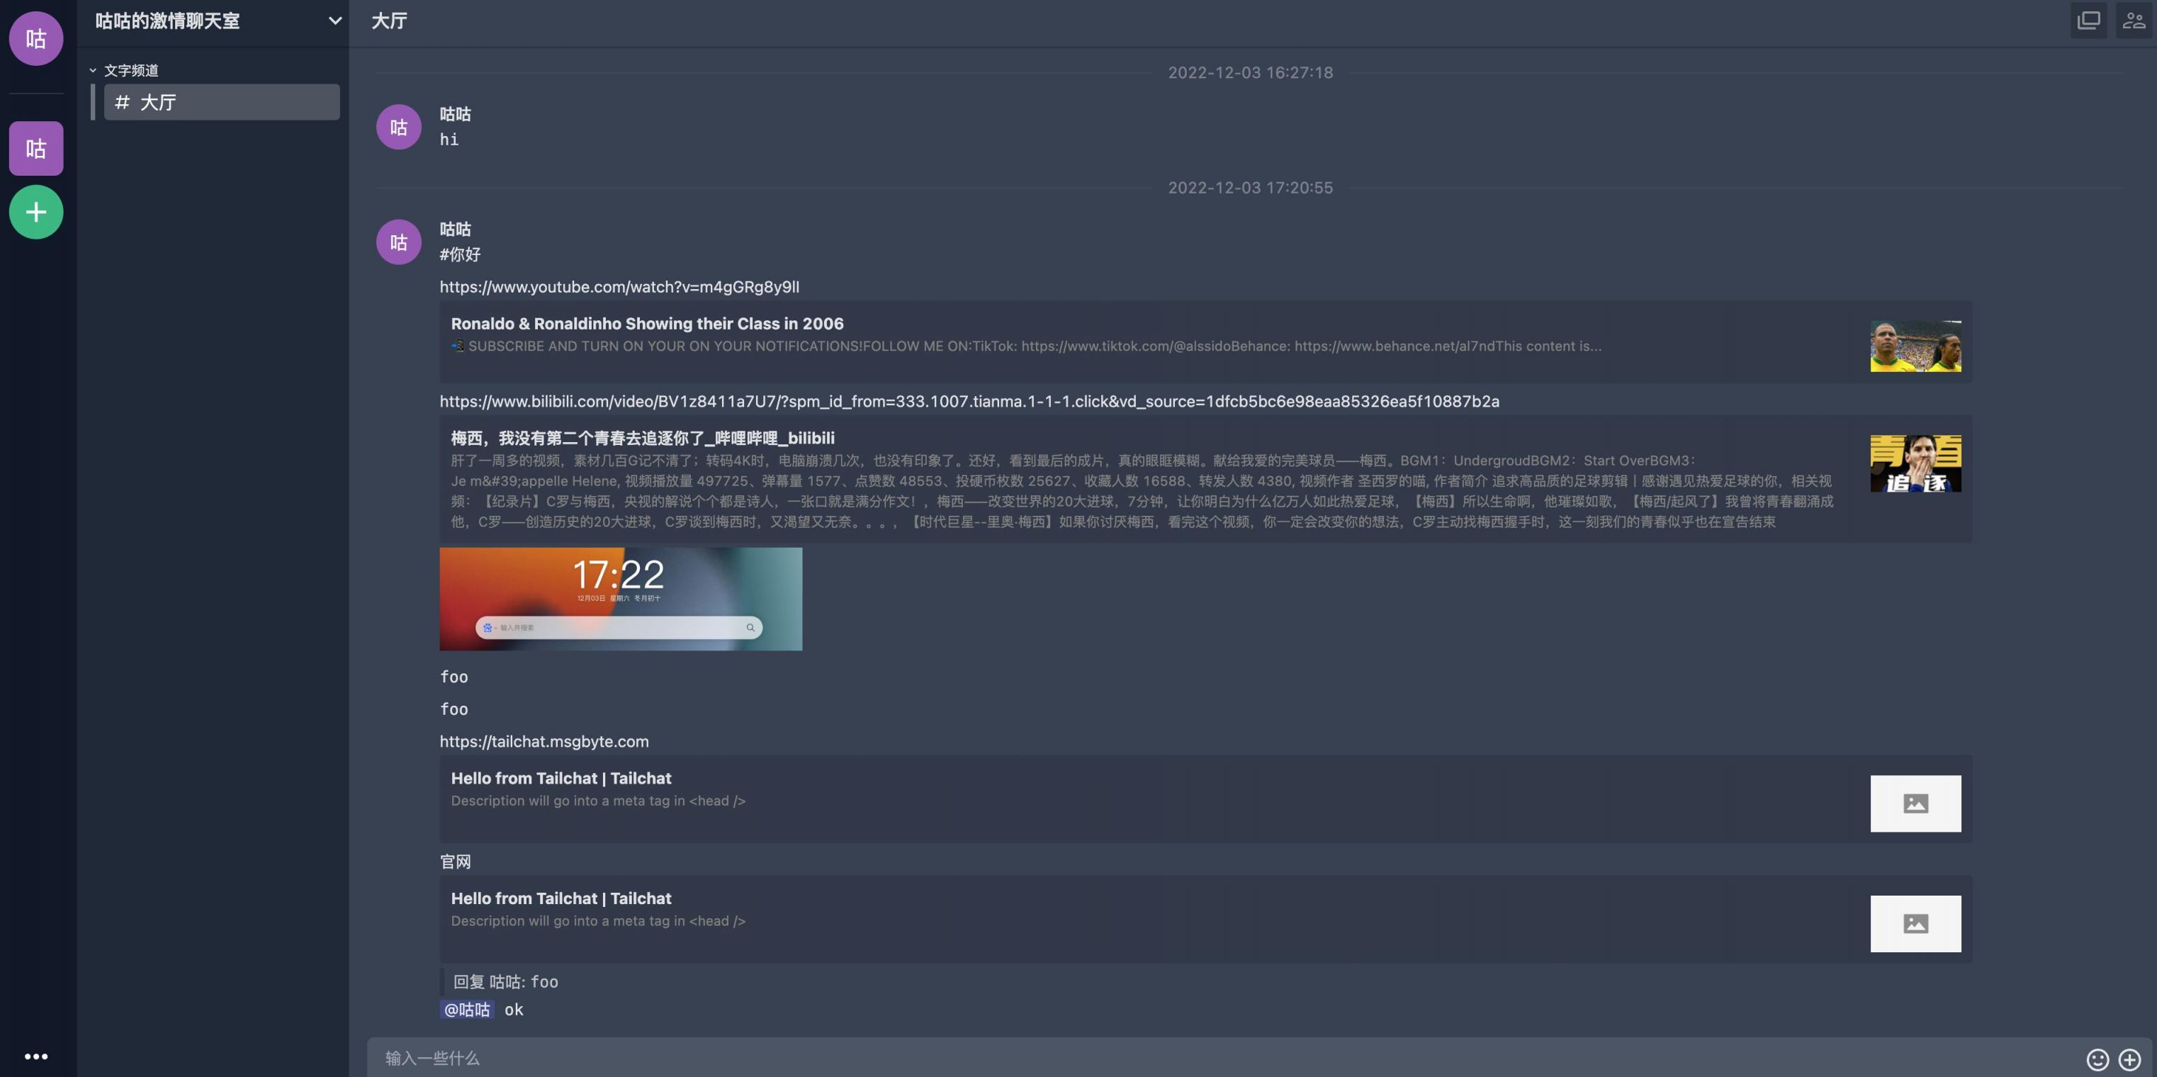Open the panel window icon in header
The width and height of the screenshot is (2157, 1077).
(x=2088, y=21)
